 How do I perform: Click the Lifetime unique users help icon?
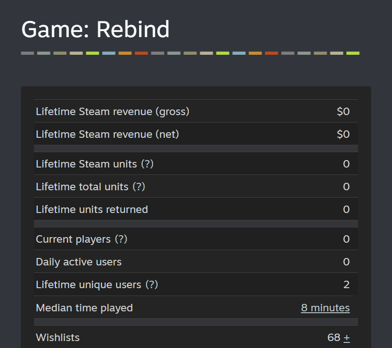(x=152, y=284)
